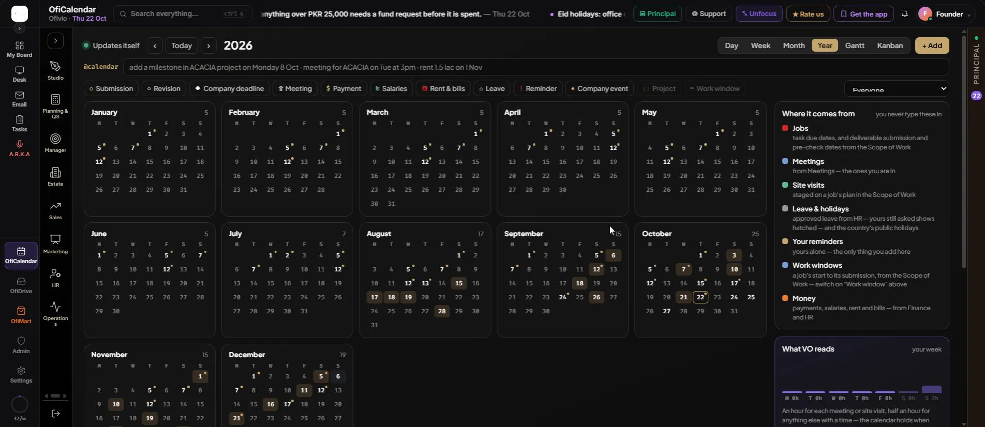Toggle the Salaries filter chip
The height and width of the screenshot is (427, 985).
pyautogui.click(x=391, y=88)
